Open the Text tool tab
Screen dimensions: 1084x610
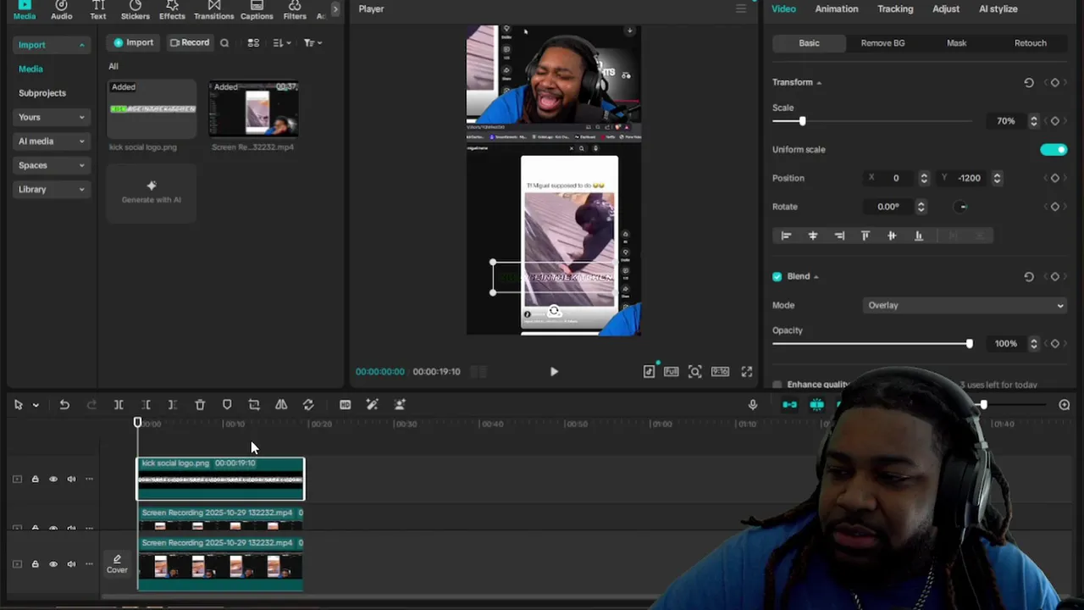click(98, 10)
